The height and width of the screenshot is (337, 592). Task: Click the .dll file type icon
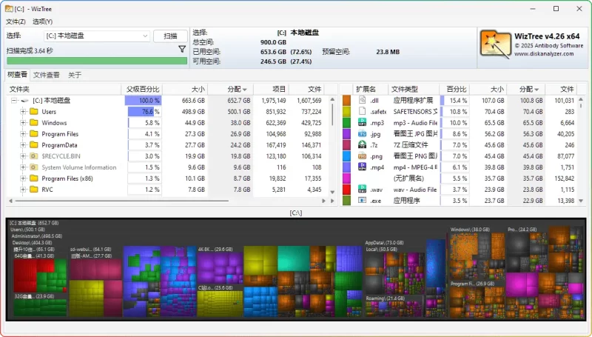click(362, 100)
